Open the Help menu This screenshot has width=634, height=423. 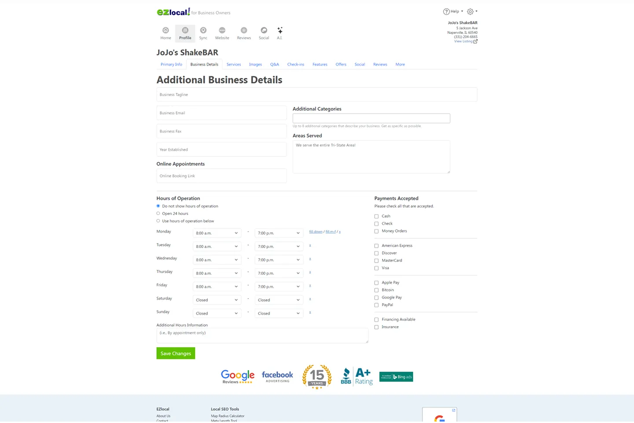pyautogui.click(x=453, y=11)
